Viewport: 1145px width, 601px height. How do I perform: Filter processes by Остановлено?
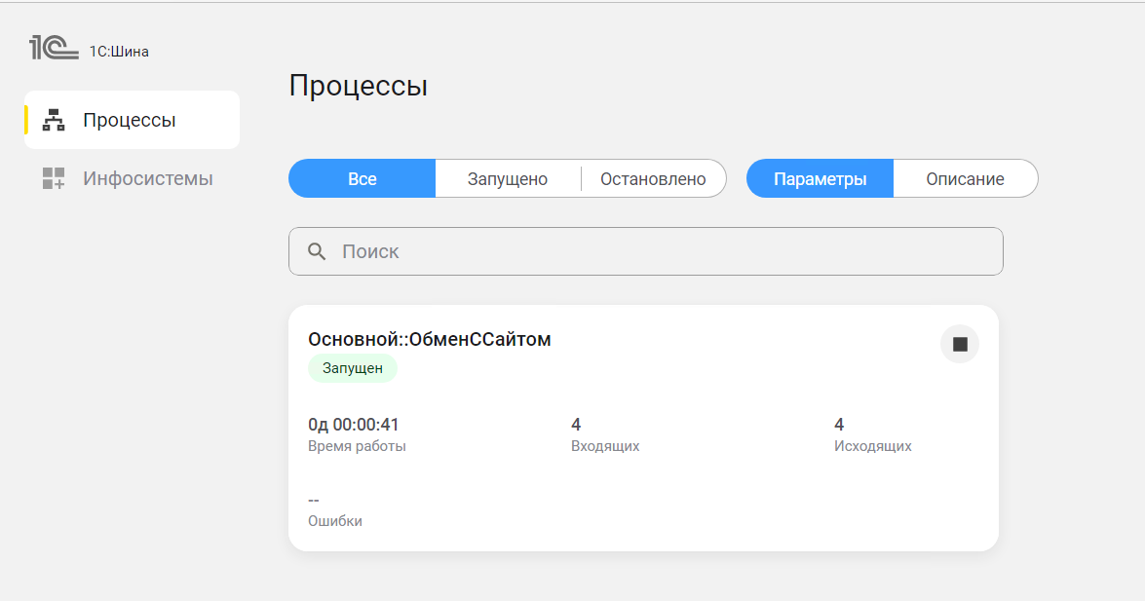(x=653, y=179)
